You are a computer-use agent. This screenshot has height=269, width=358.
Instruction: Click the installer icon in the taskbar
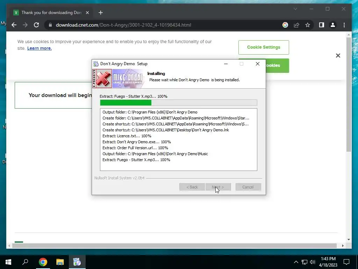coord(77,262)
